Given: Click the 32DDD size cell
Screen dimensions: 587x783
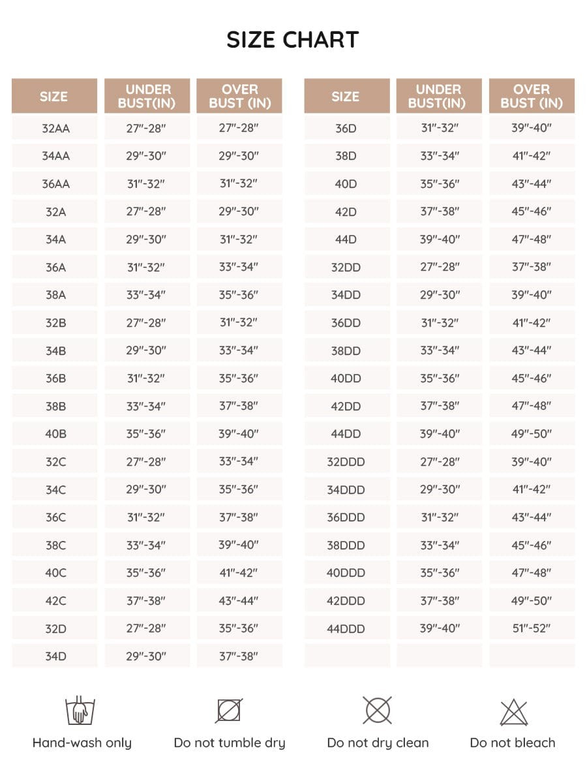Looking at the screenshot, I should (x=346, y=461).
